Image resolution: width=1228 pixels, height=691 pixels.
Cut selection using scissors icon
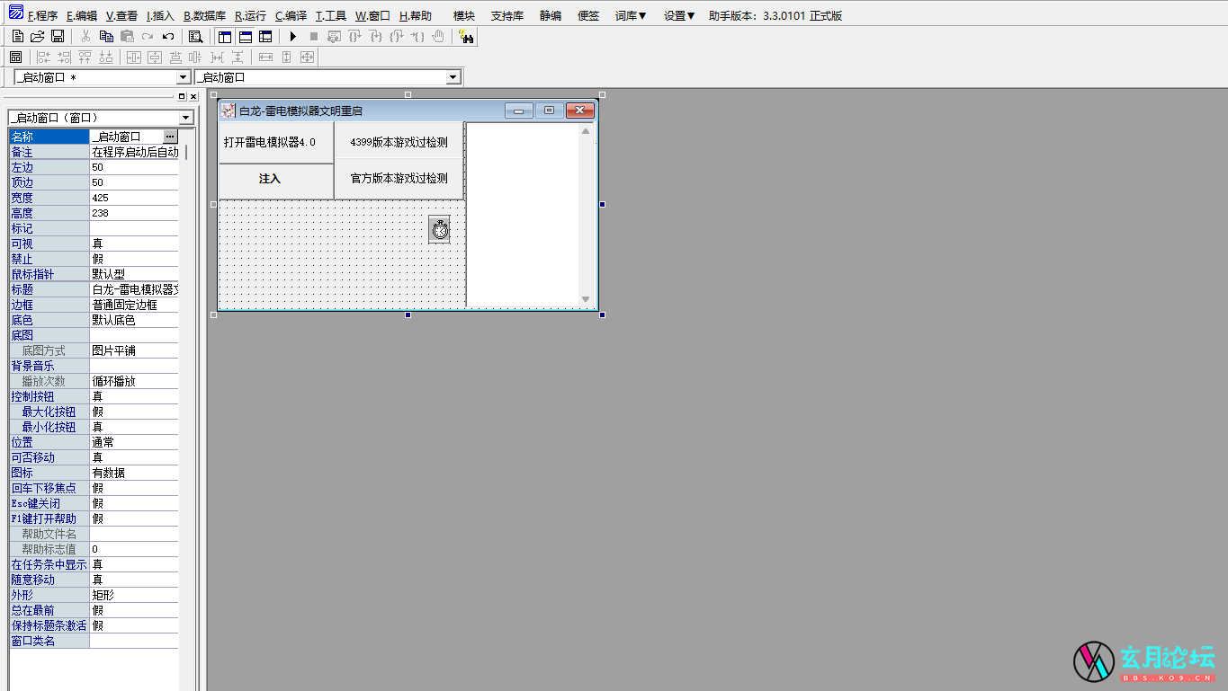pyautogui.click(x=85, y=37)
